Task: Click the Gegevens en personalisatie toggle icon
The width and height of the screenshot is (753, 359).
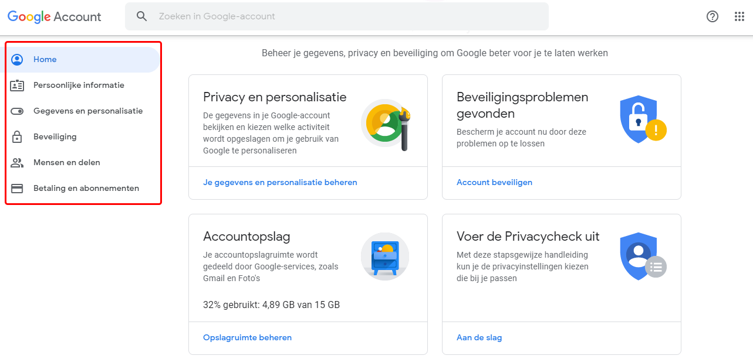Action: (17, 111)
